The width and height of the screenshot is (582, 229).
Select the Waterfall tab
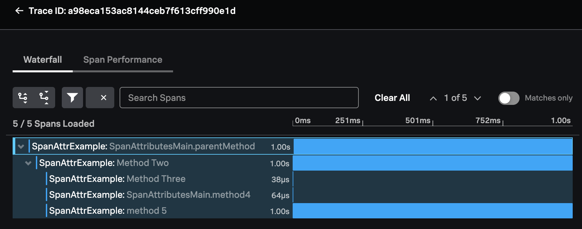[42, 60]
